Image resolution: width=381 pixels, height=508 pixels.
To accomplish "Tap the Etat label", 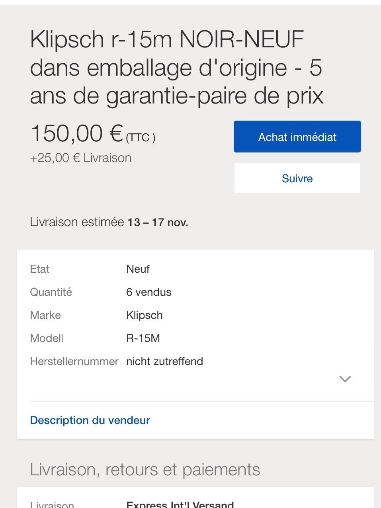I will click(x=40, y=269).
